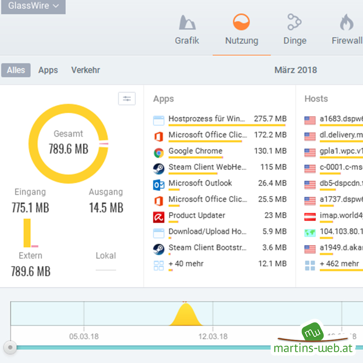Select the Microsoft Outlook app entry

220,185
